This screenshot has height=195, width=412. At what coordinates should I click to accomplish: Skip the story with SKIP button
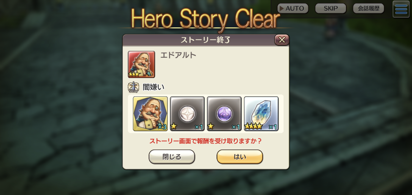point(331,9)
